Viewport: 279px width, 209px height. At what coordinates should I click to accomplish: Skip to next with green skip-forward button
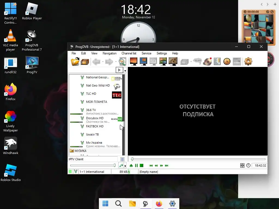(166, 166)
